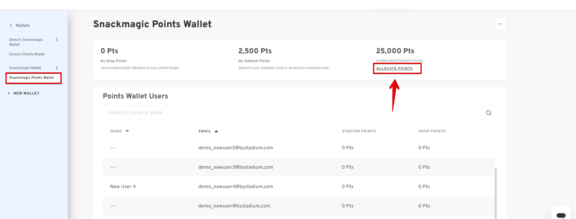
Task: Click the demo_newuser3@bystadium.com email
Action: click(x=235, y=167)
